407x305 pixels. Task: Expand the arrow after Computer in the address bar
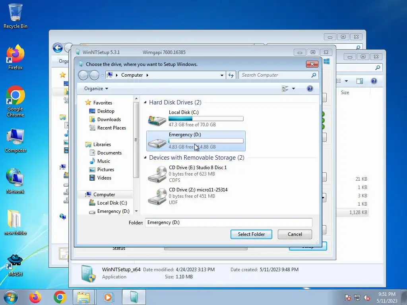(147, 75)
